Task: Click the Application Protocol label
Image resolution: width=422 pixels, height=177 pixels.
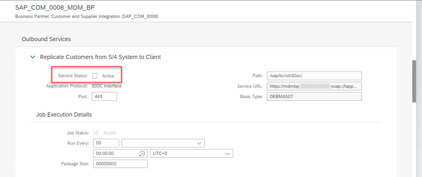Action: (67, 86)
